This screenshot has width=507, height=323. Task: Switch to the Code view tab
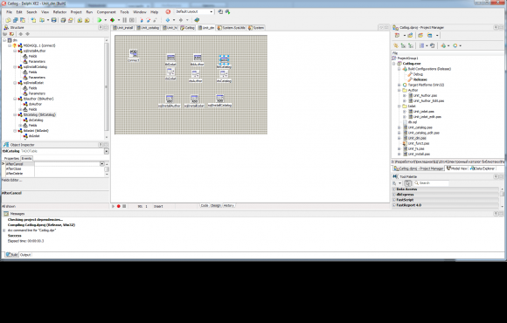point(205,205)
